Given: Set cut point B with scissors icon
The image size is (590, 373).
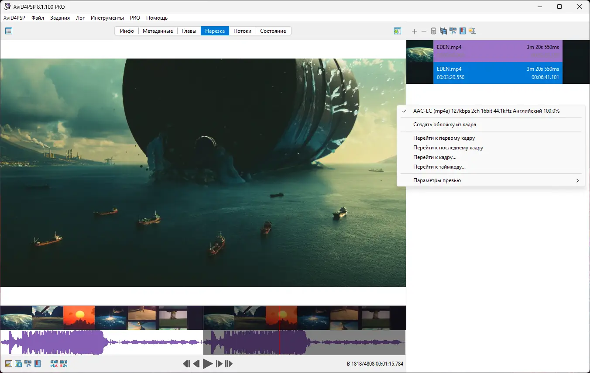Looking at the screenshot, I should coord(64,363).
